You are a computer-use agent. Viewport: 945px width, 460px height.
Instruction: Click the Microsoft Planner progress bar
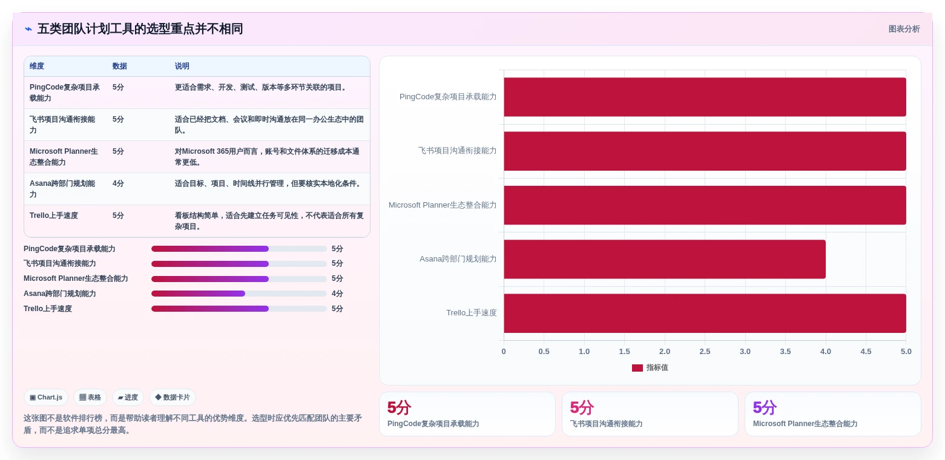[239, 279]
